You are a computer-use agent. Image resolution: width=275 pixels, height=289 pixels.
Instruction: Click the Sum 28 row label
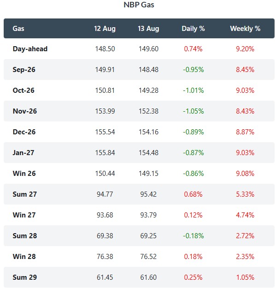click(x=25, y=236)
